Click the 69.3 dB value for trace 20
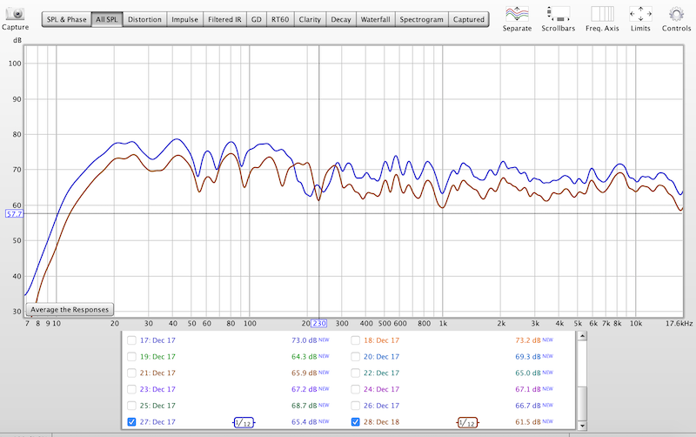Image resolution: width=696 pixels, height=437 pixels. coord(528,357)
